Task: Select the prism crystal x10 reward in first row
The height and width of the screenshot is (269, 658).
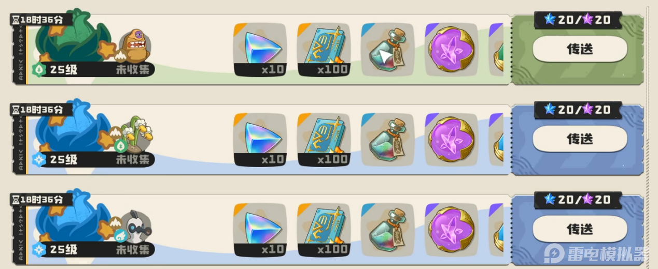Action: click(x=260, y=50)
